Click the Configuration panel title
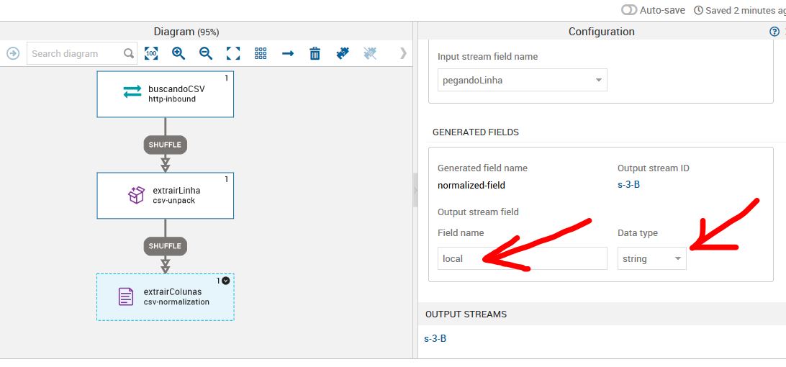Image resolution: width=786 pixels, height=367 pixels. pos(602,32)
